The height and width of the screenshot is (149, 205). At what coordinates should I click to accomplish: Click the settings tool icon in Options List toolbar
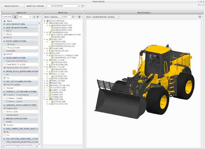(38, 17)
